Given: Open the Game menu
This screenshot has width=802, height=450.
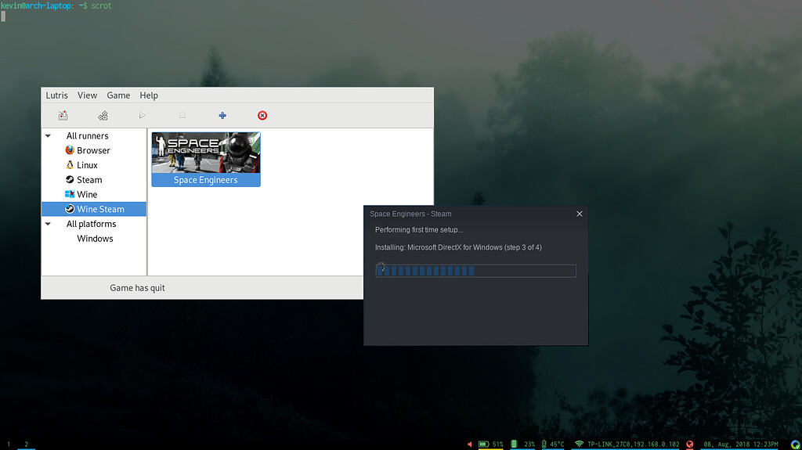Looking at the screenshot, I should pyautogui.click(x=118, y=95).
